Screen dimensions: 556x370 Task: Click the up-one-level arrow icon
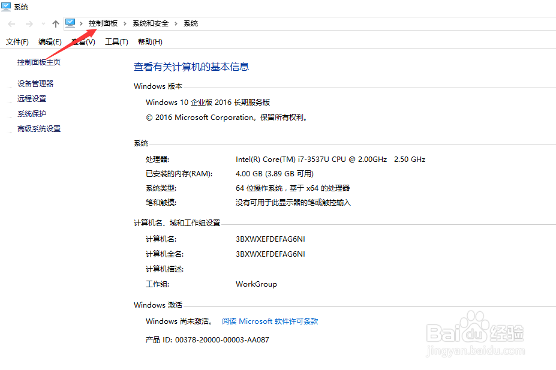point(55,23)
